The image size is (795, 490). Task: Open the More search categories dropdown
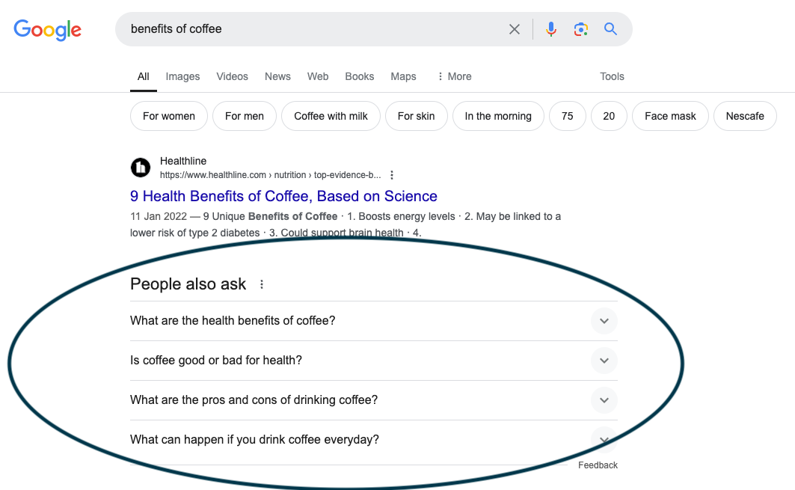pyautogui.click(x=454, y=76)
